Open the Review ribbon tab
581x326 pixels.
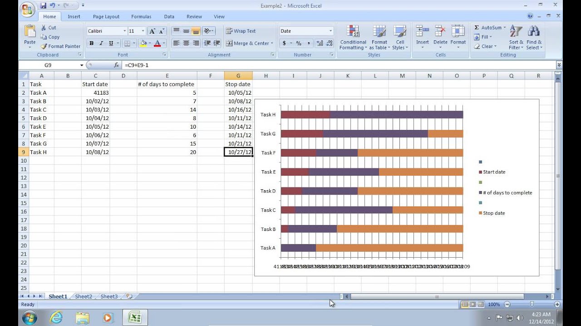tap(194, 17)
